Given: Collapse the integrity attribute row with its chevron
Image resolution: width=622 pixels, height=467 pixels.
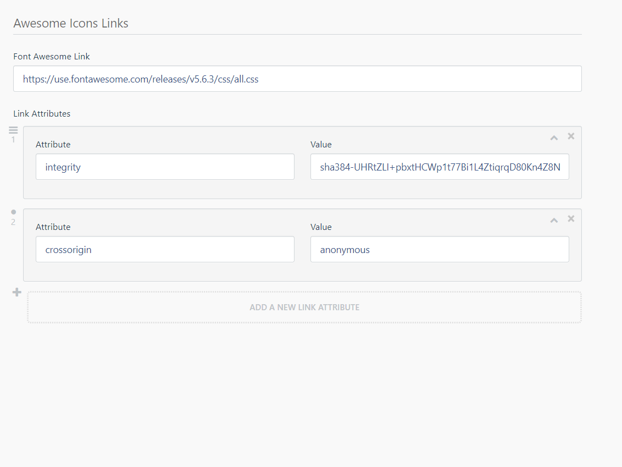Looking at the screenshot, I should click(x=554, y=138).
